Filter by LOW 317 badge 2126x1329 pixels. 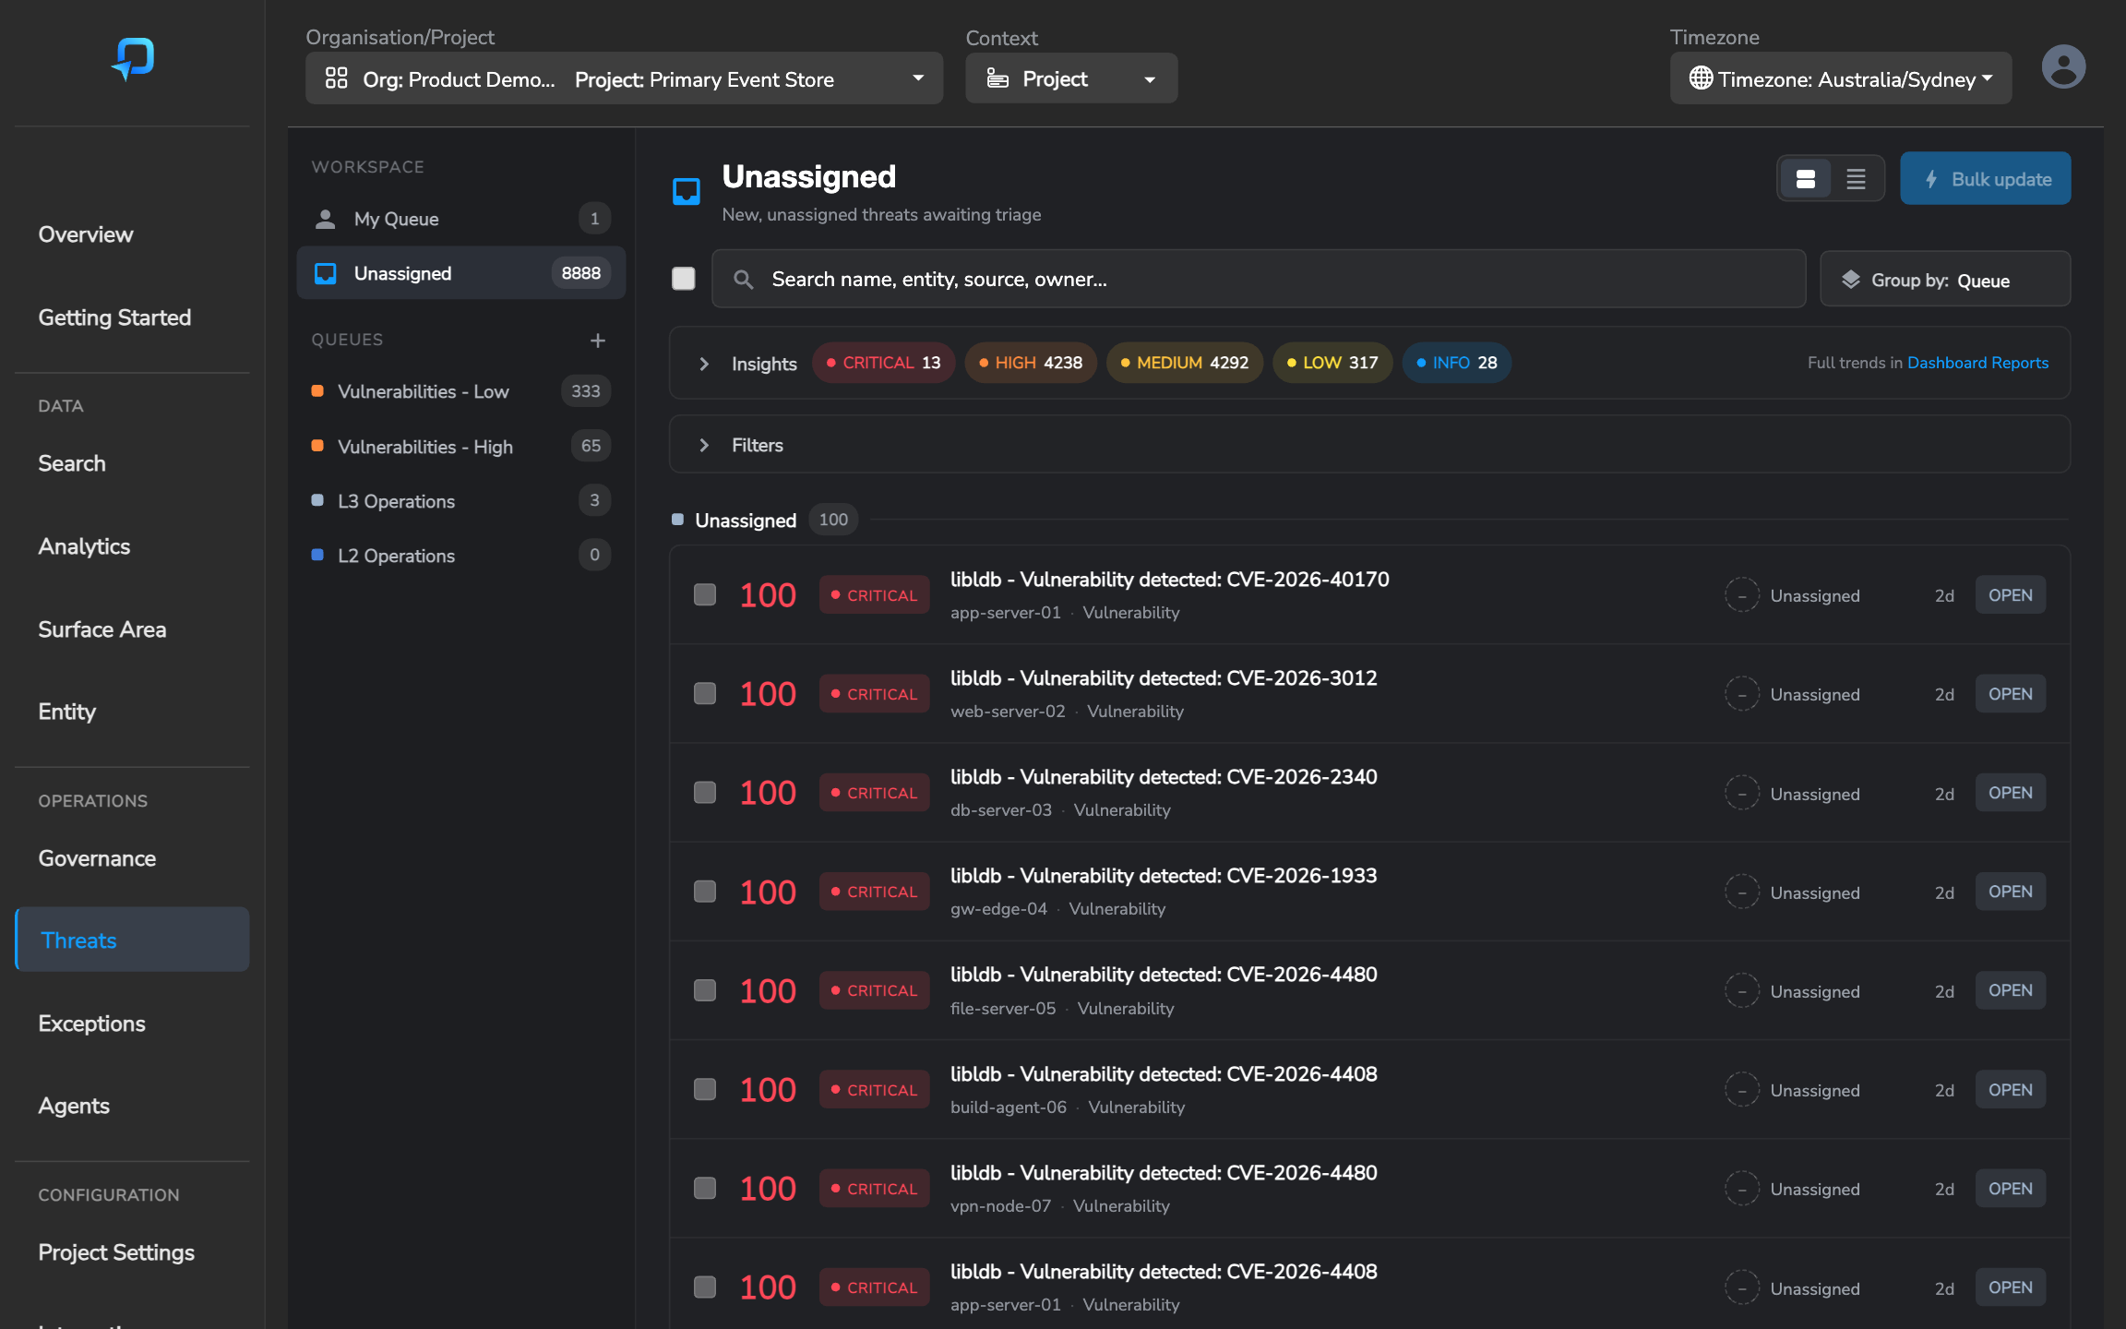[1332, 363]
